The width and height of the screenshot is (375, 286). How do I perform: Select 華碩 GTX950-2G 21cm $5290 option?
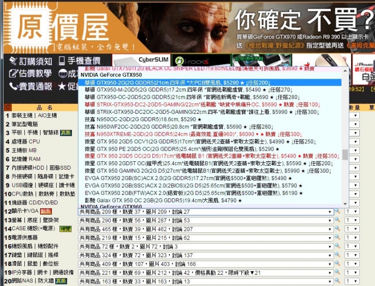pos(210,83)
